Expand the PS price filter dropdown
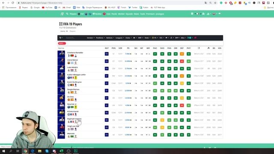 pyautogui.click(x=155, y=38)
